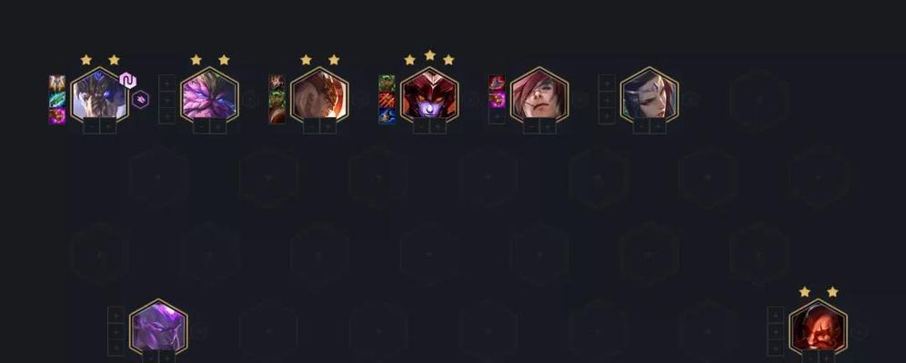
Task: Click the pink emblem badge on first champion
Action: click(x=127, y=80)
